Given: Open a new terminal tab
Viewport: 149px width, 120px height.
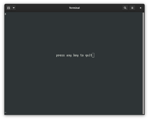Looking at the screenshot, I should pos(9,8).
